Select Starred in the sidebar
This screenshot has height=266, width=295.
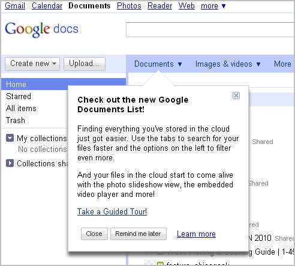pos(19,96)
